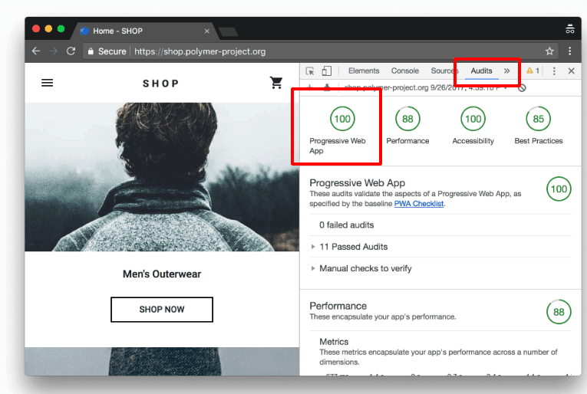Click the secure lock icon
The image size is (587, 394).
(91, 51)
